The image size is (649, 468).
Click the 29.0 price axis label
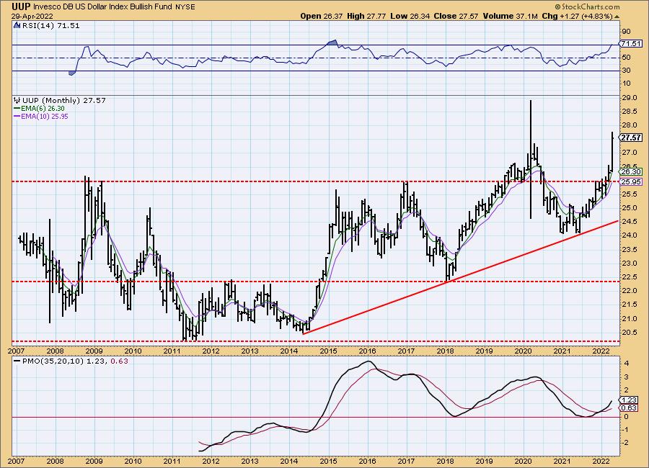click(629, 98)
